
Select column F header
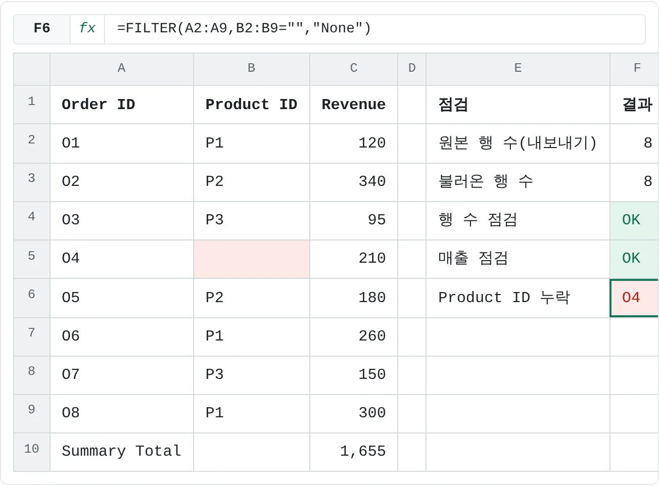634,68
